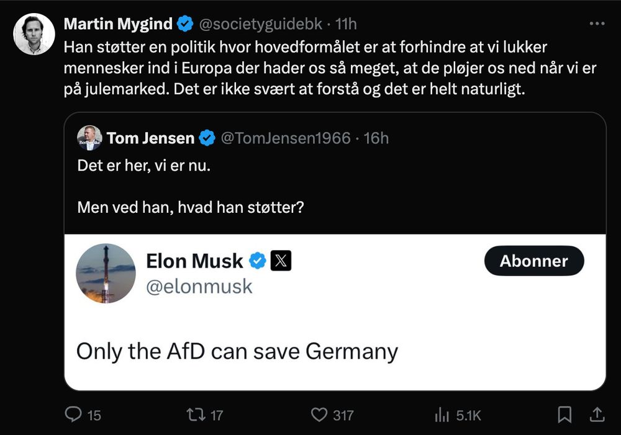Bookmark this post
This screenshot has width=621, height=435.
[x=564, y=415]
